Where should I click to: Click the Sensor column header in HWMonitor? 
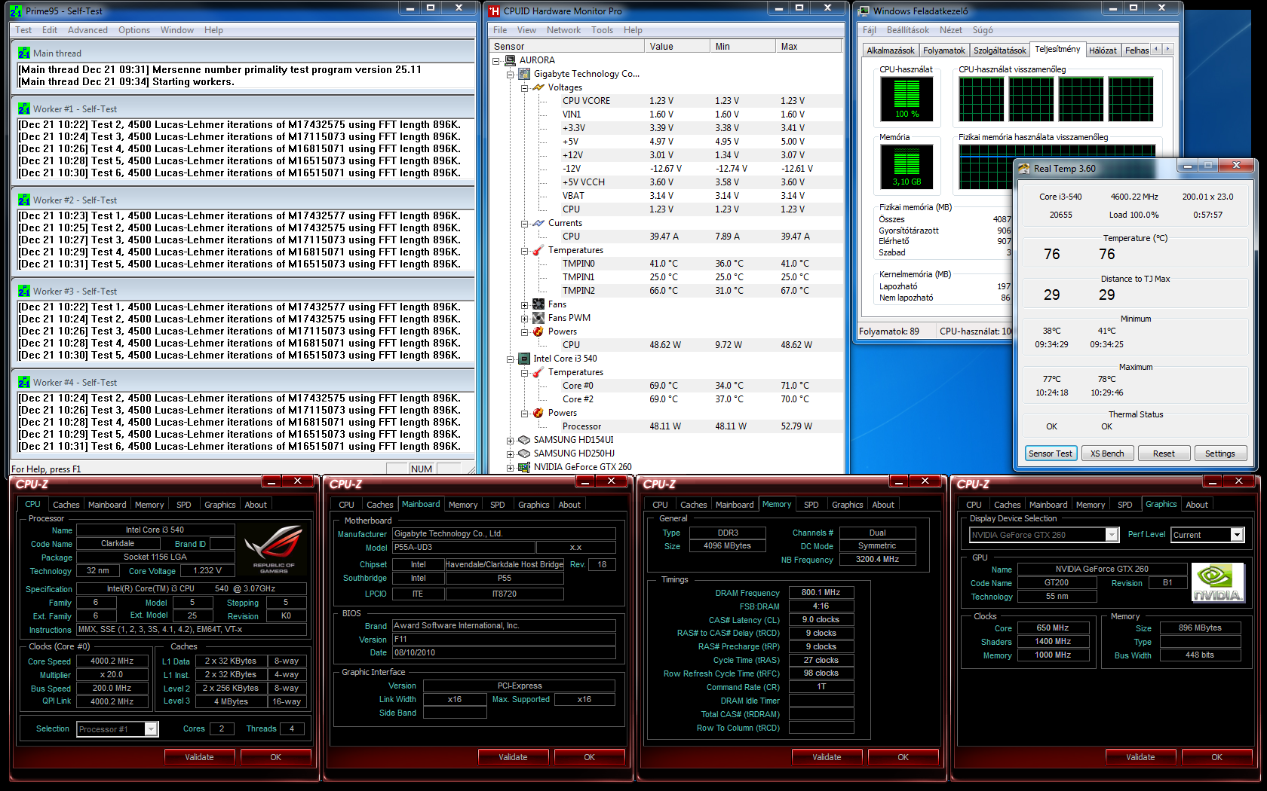tap(566, 47)
